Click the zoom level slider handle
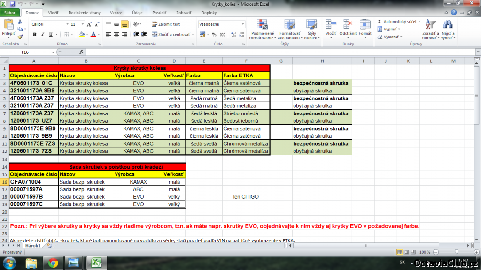Screen dimensions: 481x270 click(x=457, y=252)
